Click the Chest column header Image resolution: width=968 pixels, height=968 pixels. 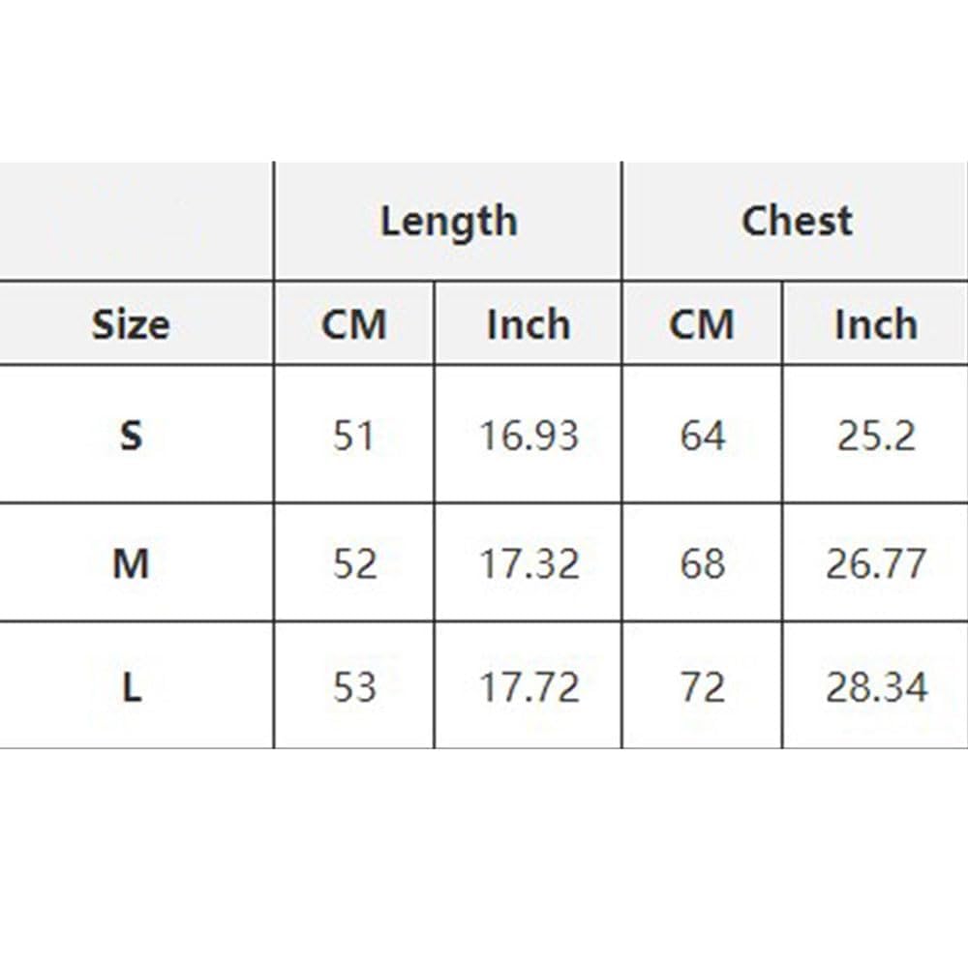pyautogui.click(x=797, y=221)
